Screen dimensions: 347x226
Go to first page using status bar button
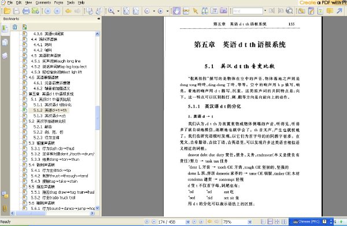[x=147, y=221]
